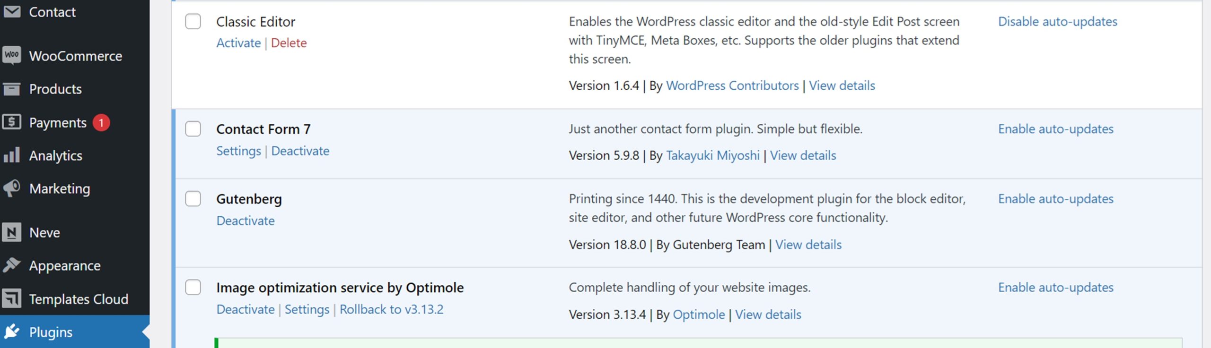Click the Image optimization service by Optimole title
The height and width of the screenshot is (348, 1211).
(x=340, y=288)
